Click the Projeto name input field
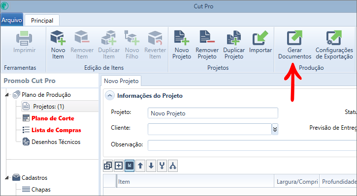 click(213, 113)
